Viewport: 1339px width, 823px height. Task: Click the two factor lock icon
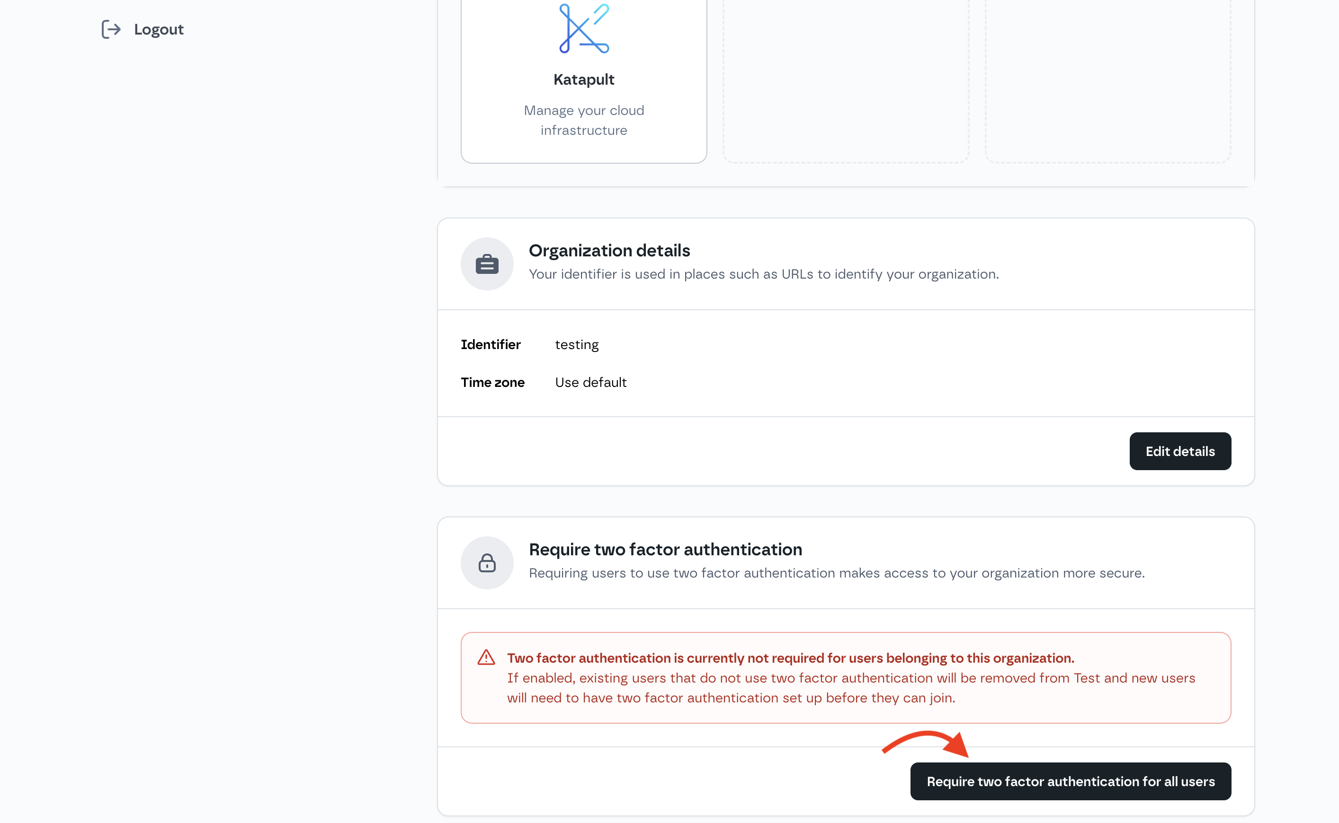(487, 563)
